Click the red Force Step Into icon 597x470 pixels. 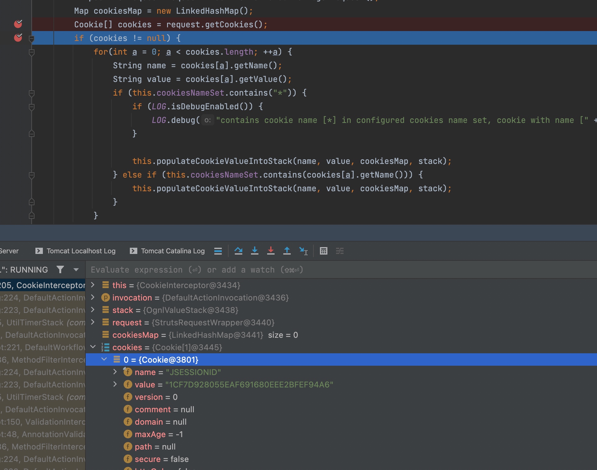tap(271, 251)
